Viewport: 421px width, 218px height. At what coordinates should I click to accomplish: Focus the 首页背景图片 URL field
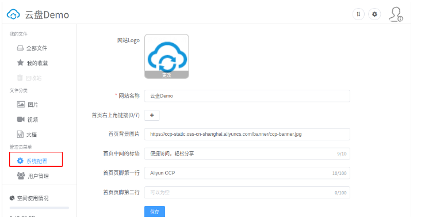(247, 134)
